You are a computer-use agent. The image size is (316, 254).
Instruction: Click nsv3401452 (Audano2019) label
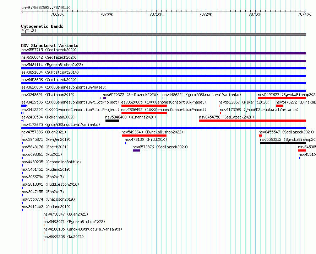click(x=46, y=169)
